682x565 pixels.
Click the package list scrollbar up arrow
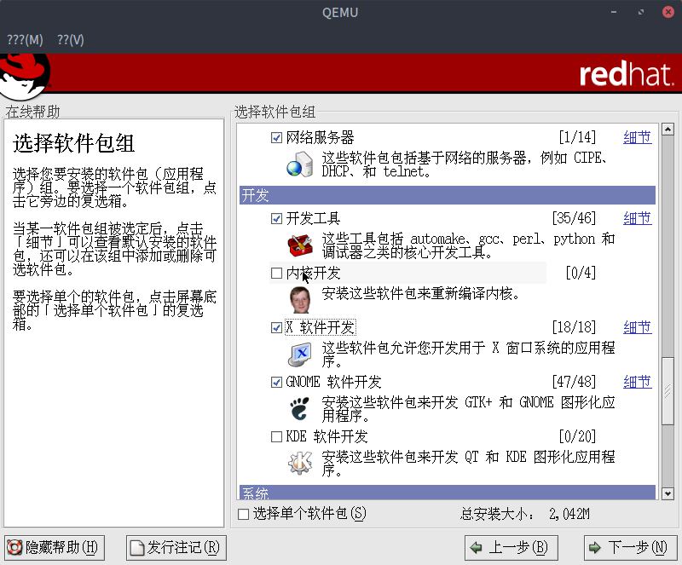(668, 130)
